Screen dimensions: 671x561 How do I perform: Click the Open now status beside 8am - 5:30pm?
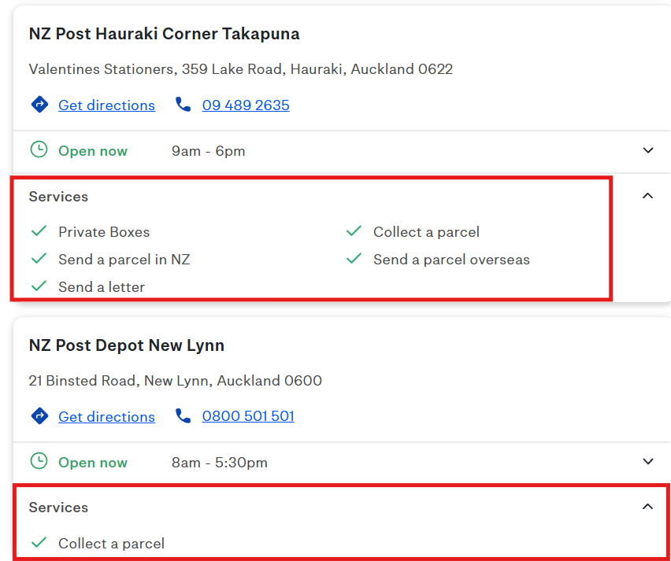point(93,463)
